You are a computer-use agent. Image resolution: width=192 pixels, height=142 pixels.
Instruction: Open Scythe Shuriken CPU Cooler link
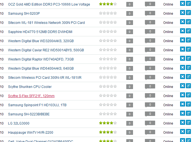point(30,87)
